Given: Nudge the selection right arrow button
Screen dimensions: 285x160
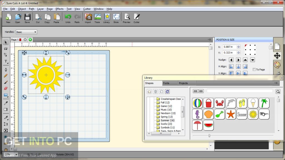Looking at the screenshot, I should (x=238, y=60).
